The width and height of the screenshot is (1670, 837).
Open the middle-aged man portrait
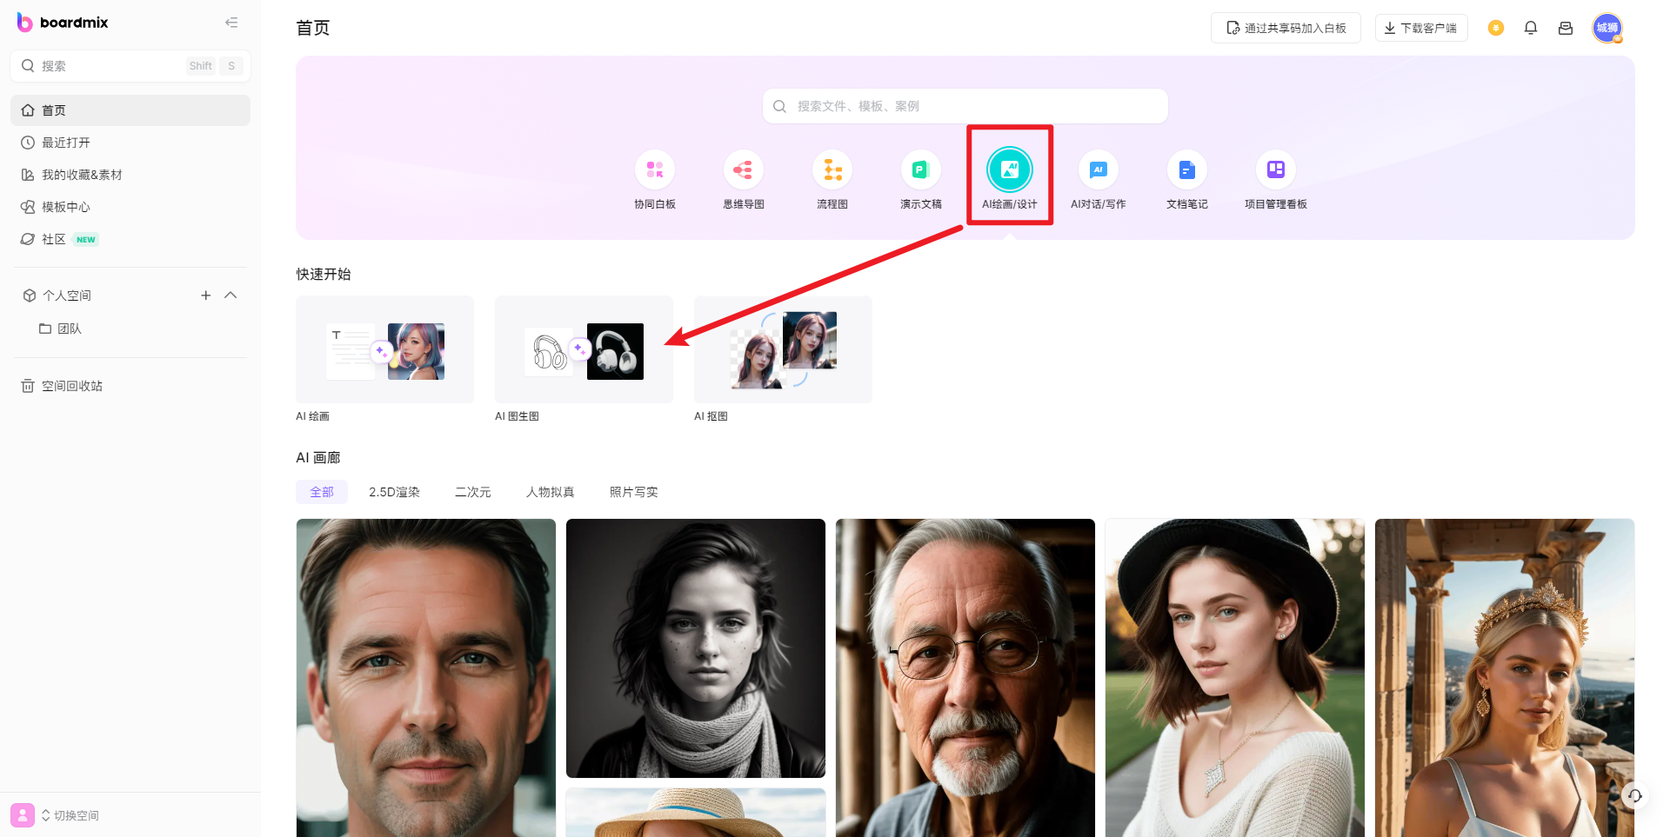pos(426,678)
